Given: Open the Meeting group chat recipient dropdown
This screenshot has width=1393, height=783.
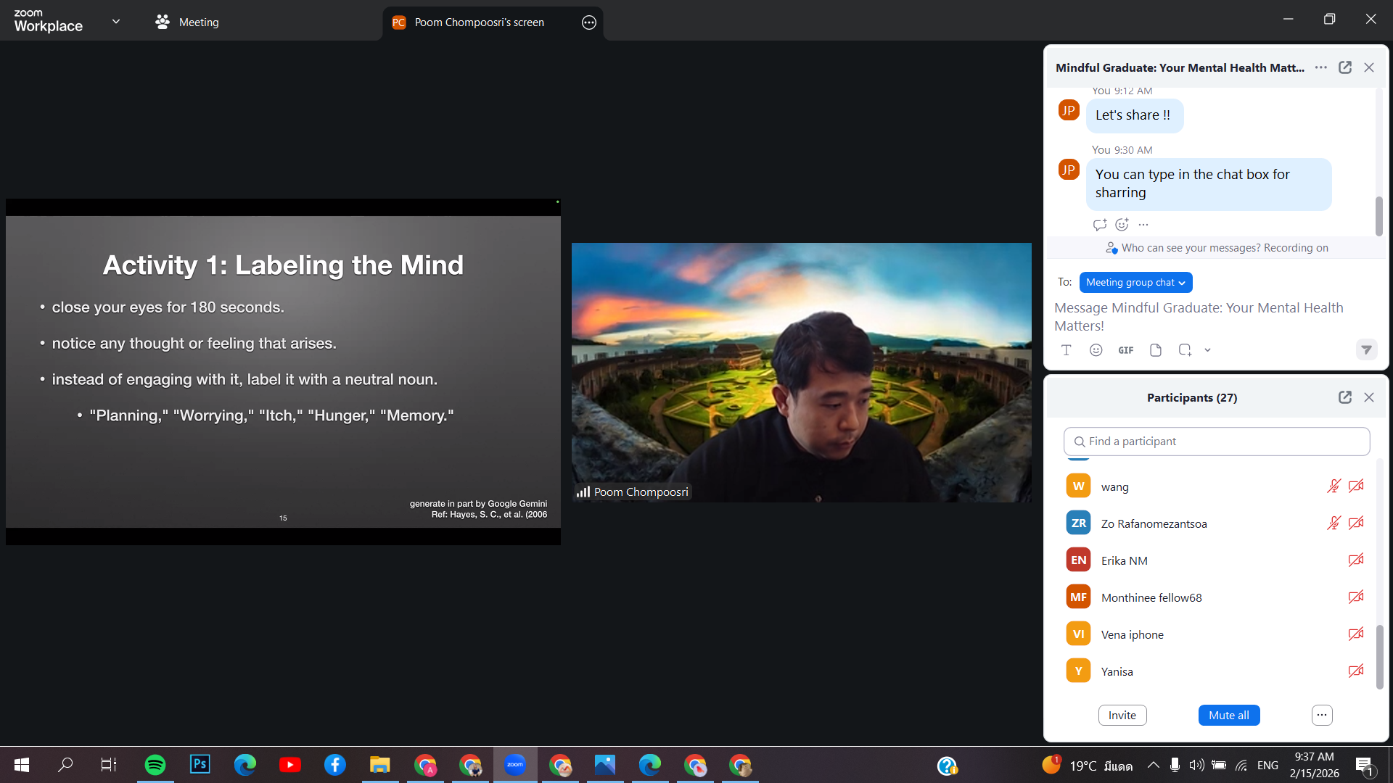Looking at the screenshot, I should click(1135, 283).
